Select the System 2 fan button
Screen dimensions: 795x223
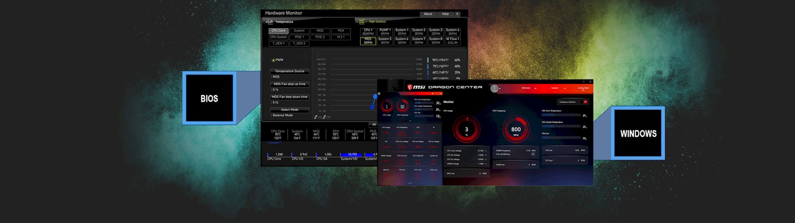tap(419, 32)
